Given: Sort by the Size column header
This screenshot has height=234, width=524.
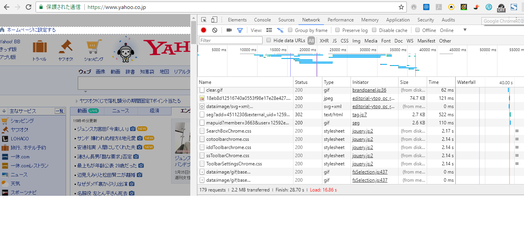Looking at the screenshot, I should pos(413,82).
